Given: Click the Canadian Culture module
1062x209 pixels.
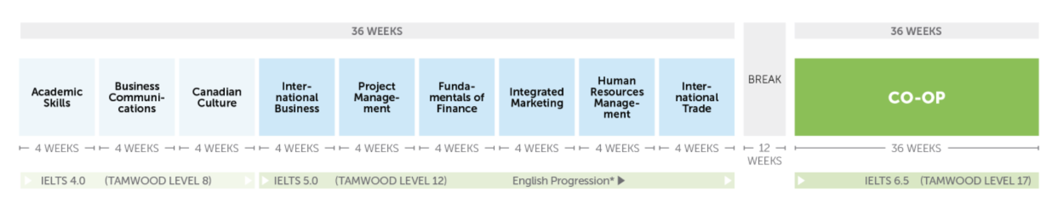Looking at the screenshot, I should (x=217, y=97).
